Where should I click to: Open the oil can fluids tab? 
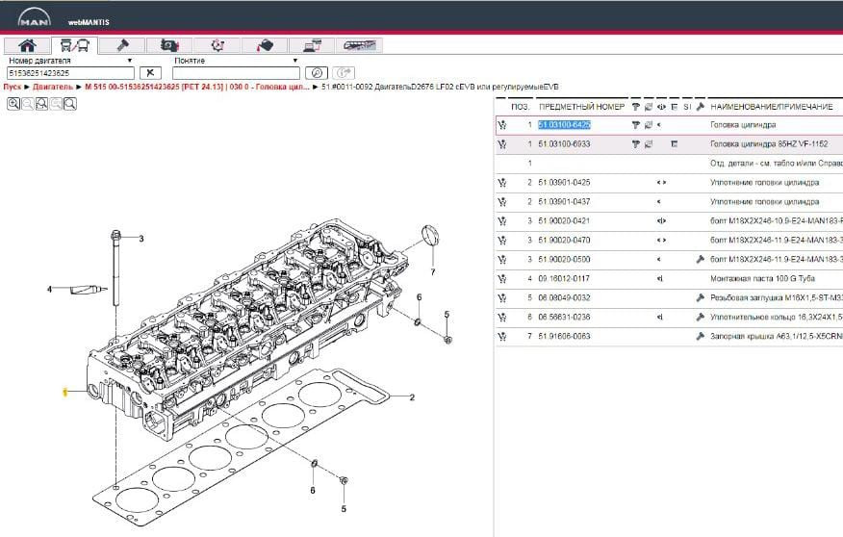265,45
